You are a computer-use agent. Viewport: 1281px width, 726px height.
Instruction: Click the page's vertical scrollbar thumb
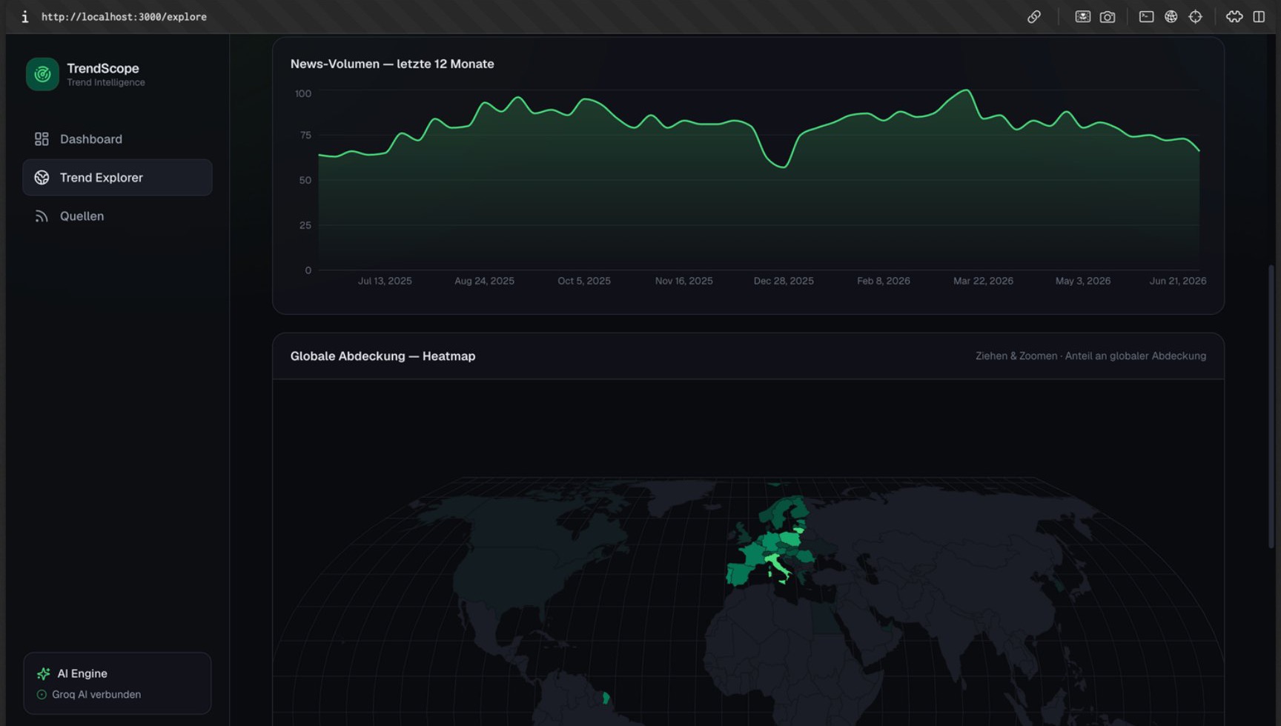click(x=1273, y=406)
